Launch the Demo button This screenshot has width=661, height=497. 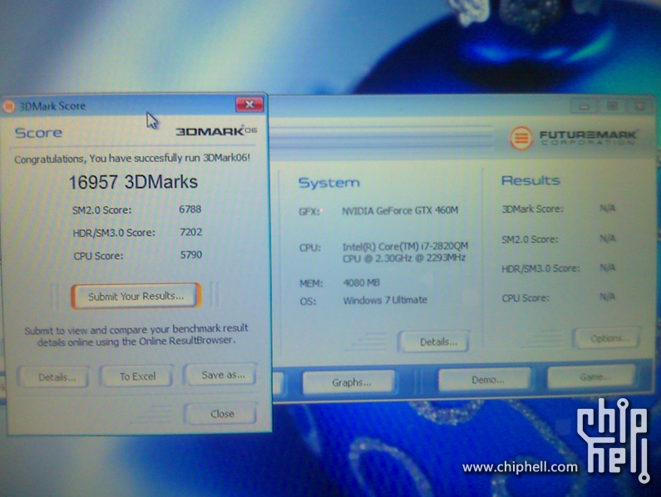pos(485,379)
